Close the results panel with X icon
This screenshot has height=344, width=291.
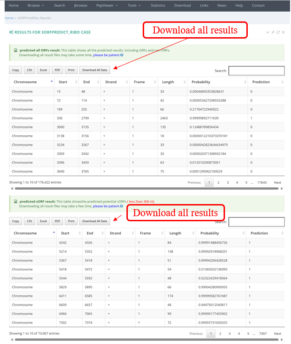[x=284, y=33]
